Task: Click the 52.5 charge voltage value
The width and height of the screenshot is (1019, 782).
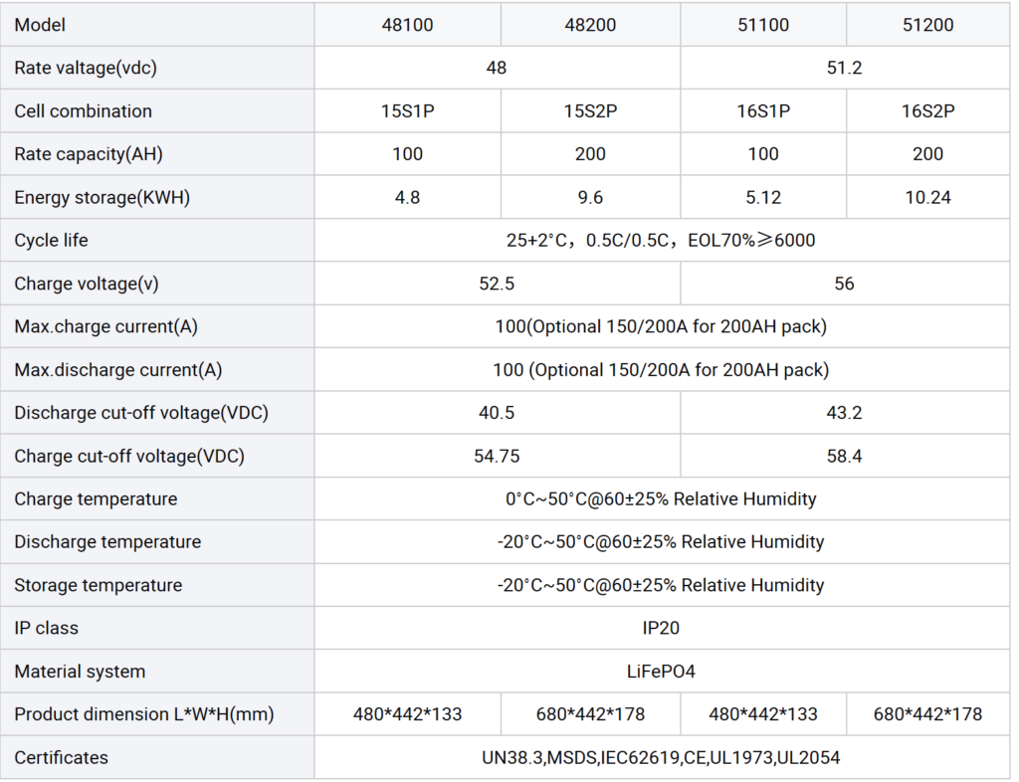Action: 497,284
